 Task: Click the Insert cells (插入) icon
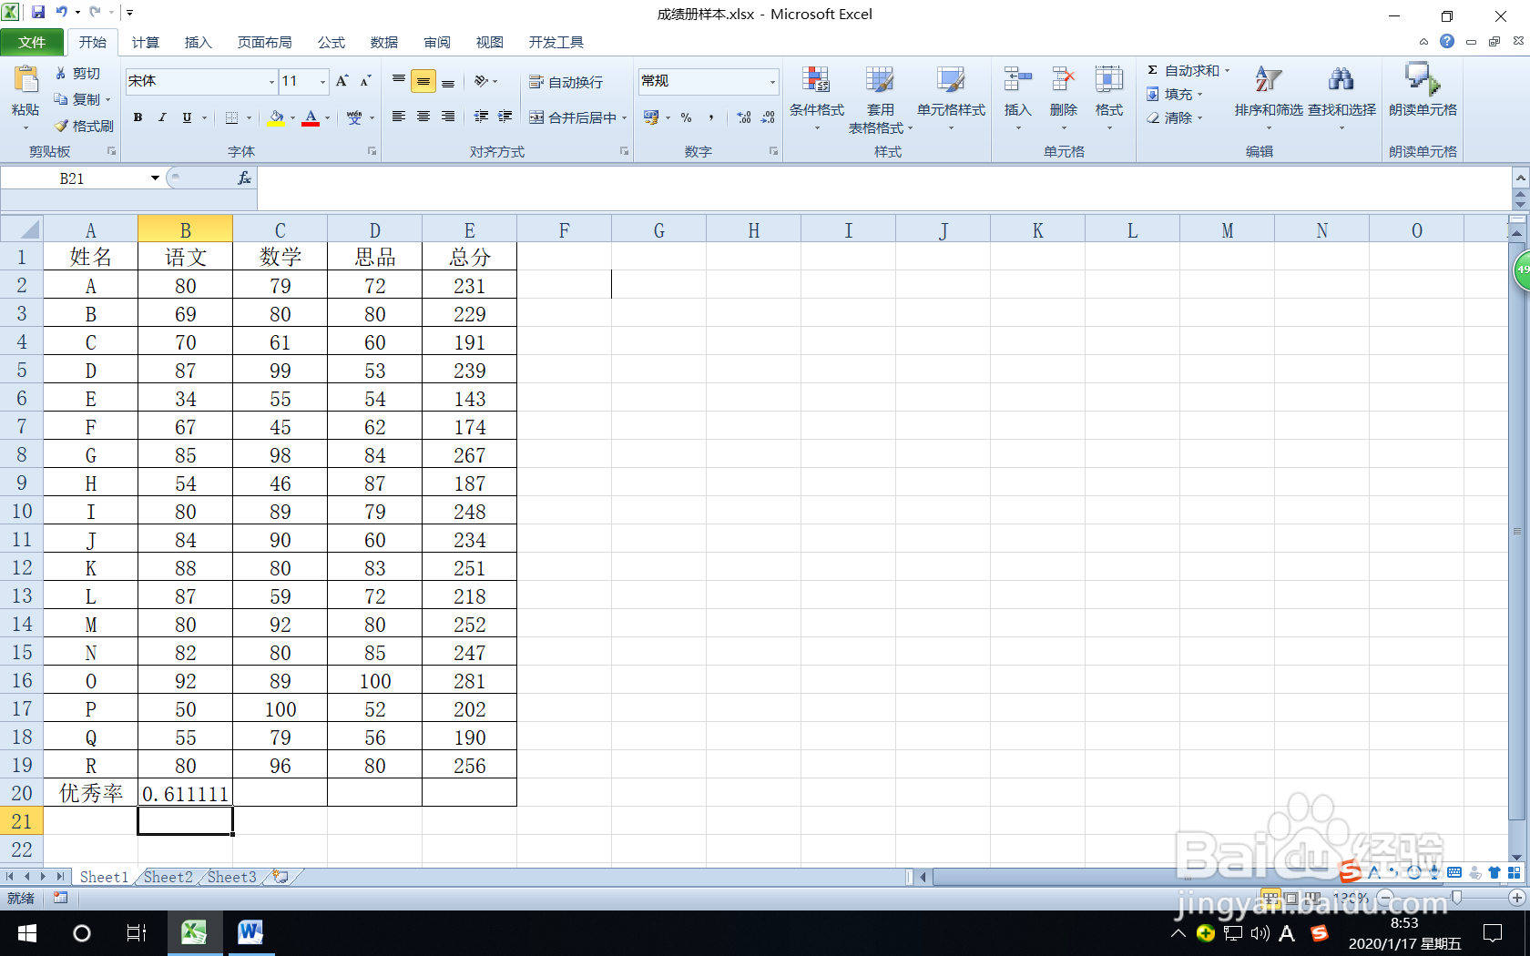1017,80
